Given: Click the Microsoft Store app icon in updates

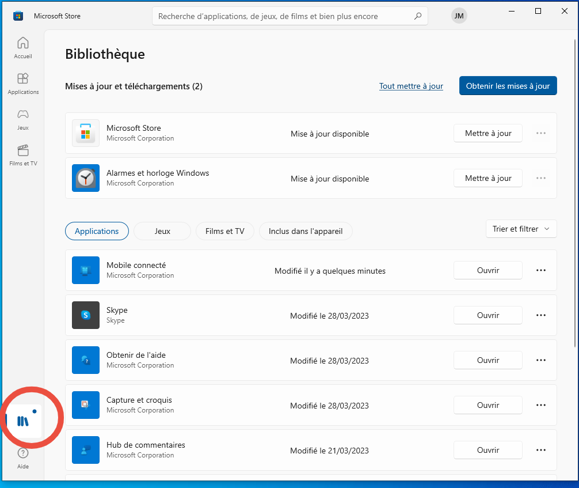Looking at the screenshot, I should (x=86, y=133).
